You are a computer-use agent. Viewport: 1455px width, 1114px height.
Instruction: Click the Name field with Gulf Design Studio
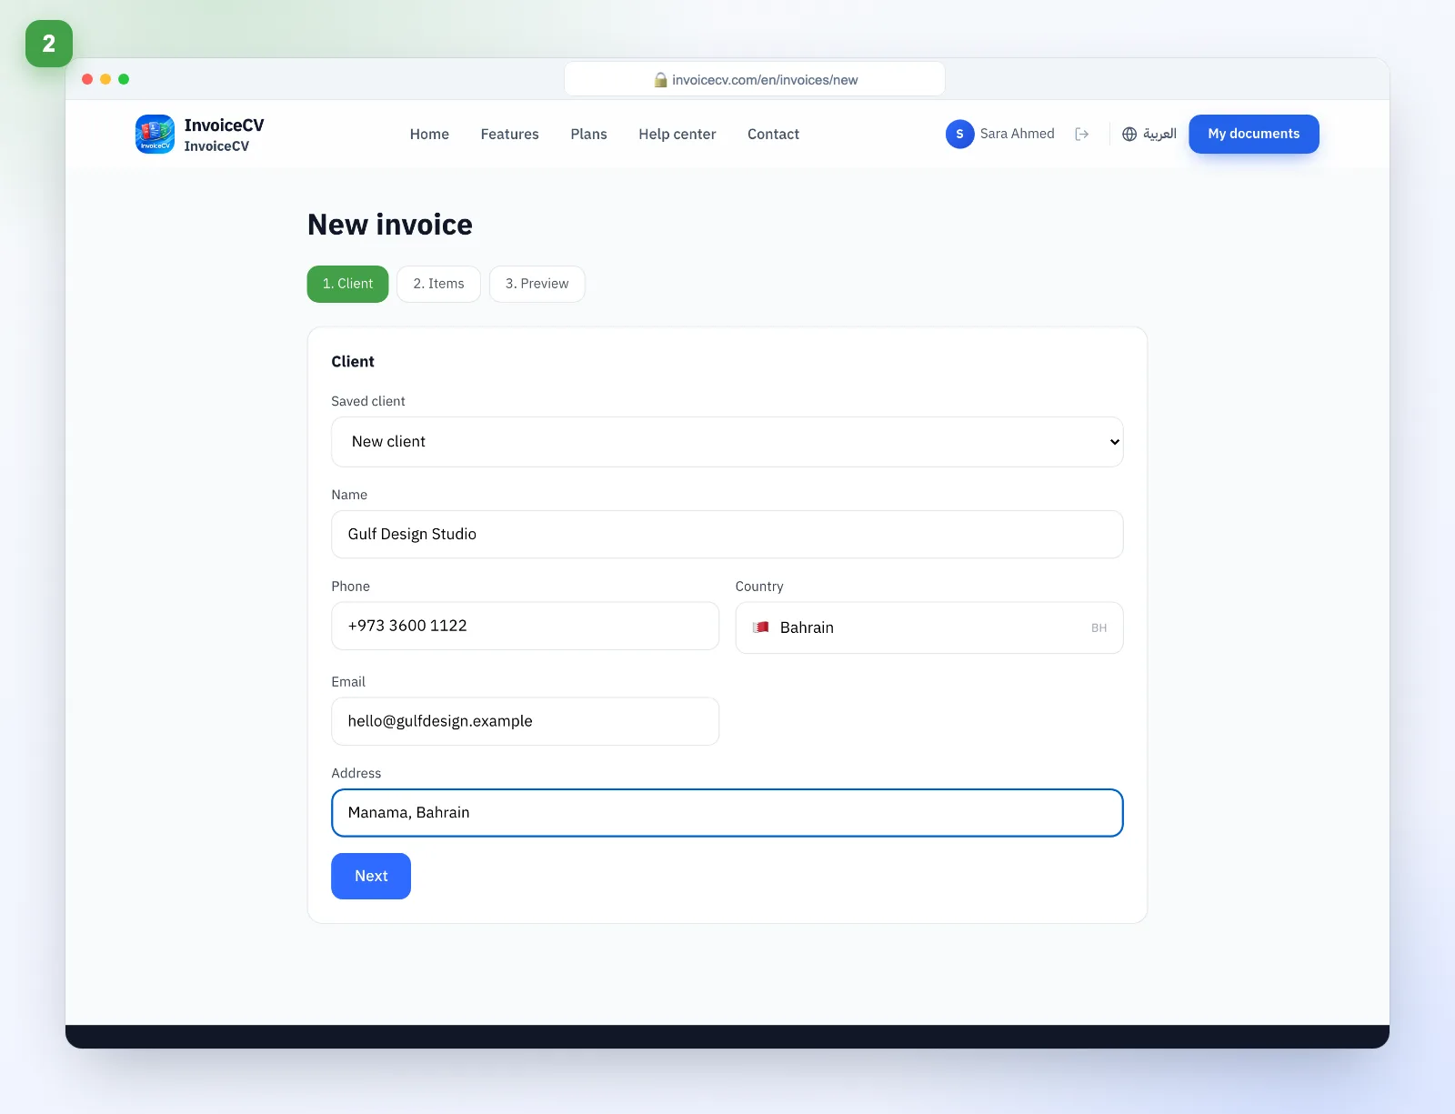click(727, 534)
